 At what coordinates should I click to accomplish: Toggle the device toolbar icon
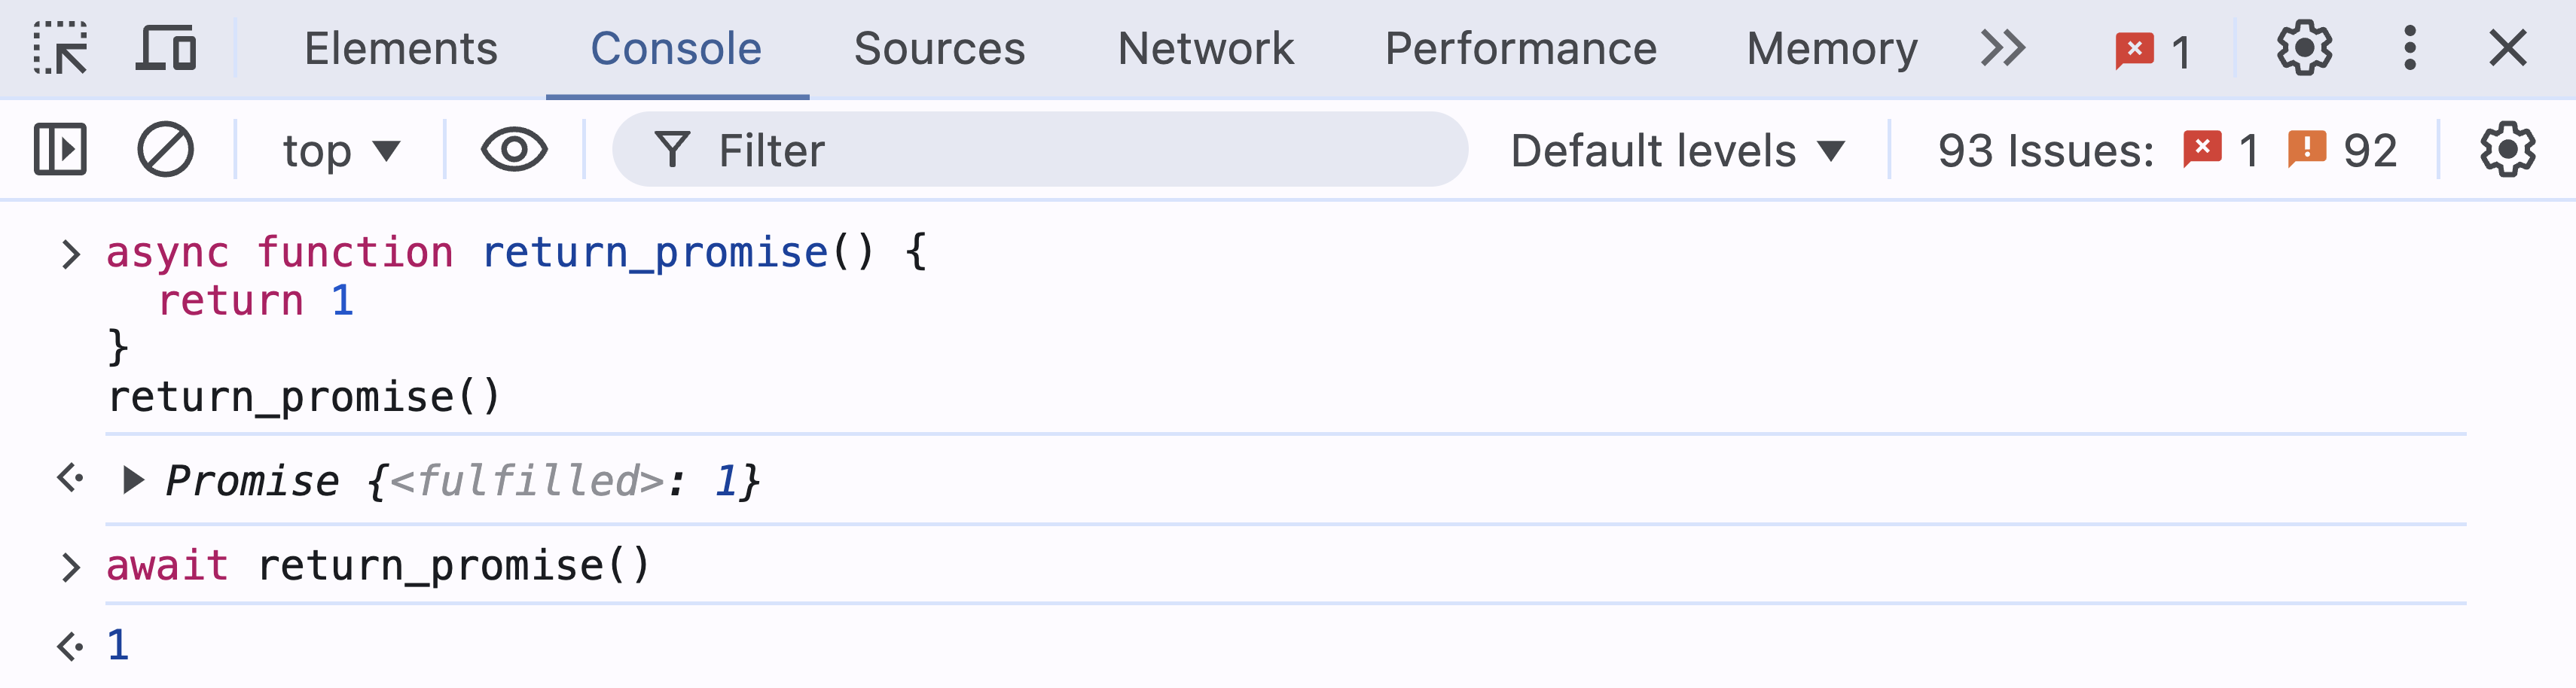point(166,48)
